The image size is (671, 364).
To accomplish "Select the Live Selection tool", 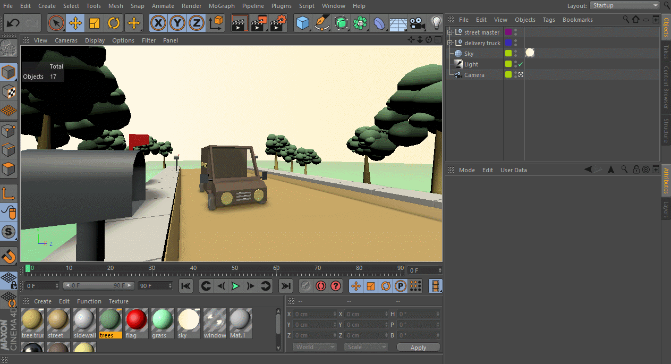I will click(x=56, y=23).
